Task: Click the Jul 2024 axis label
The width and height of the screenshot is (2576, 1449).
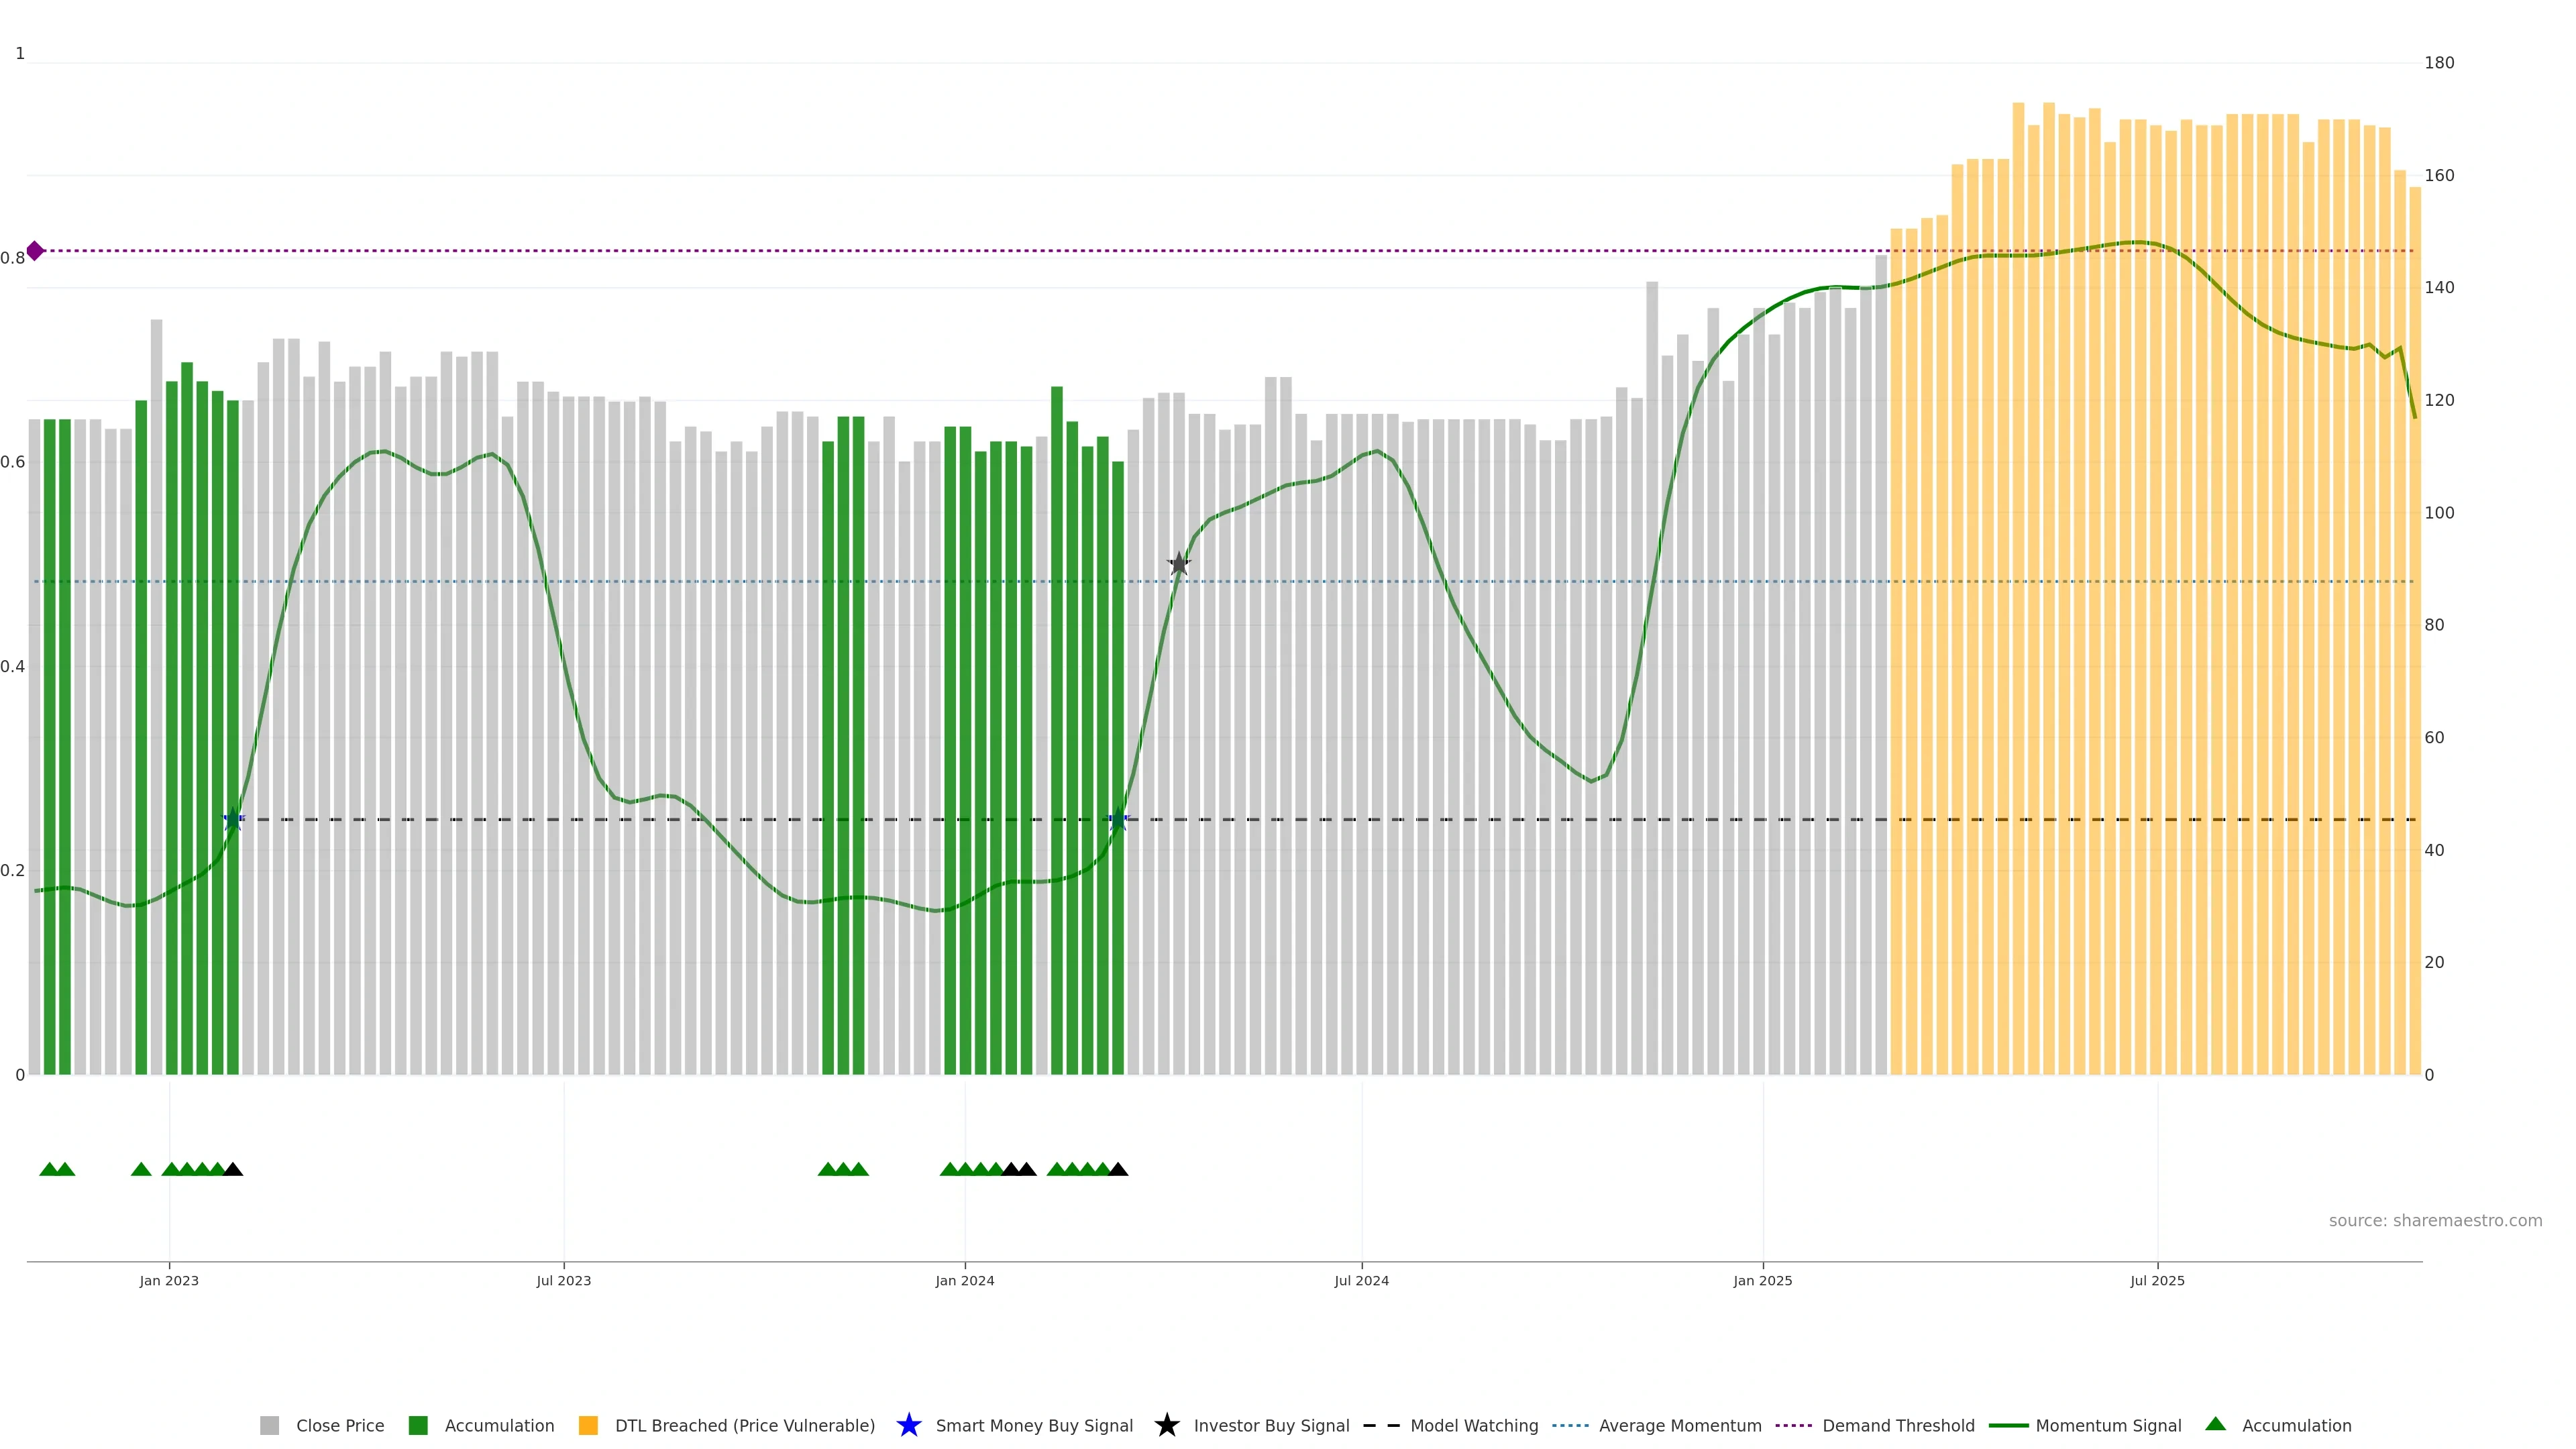Action: point(1361,1280)
